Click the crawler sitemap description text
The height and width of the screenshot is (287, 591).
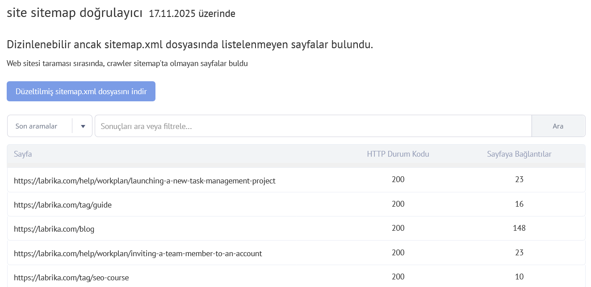tap(127, 63)
